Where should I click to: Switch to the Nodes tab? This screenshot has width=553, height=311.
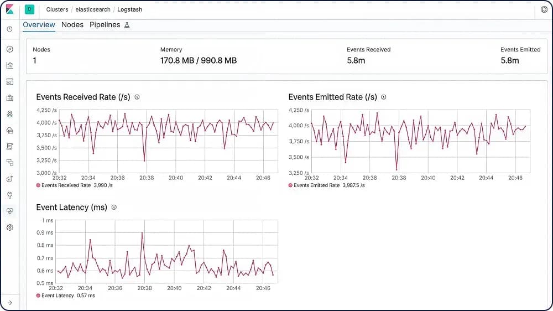coord(72,25)
